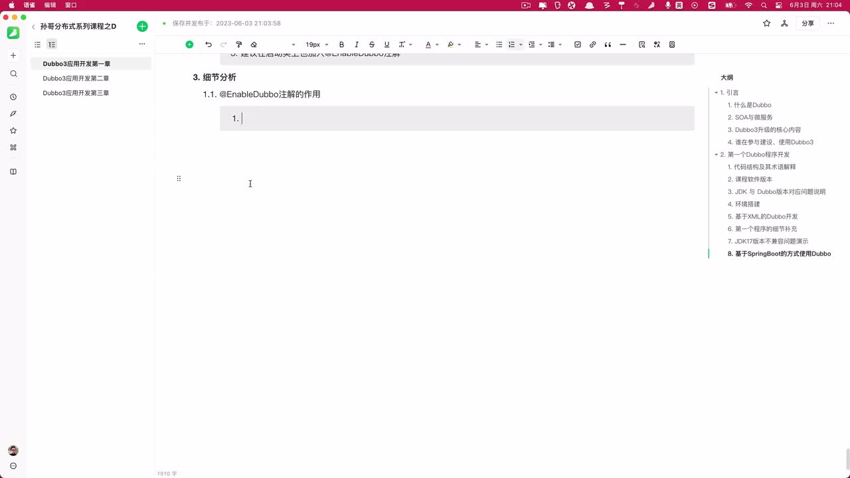Open the text alignment dropdown
This screenshot has width=850, height=478.
tap(481, 44)
